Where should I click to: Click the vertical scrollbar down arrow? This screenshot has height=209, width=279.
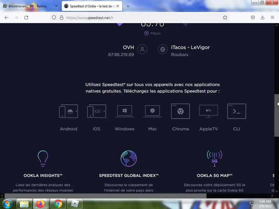click(277, 191)
